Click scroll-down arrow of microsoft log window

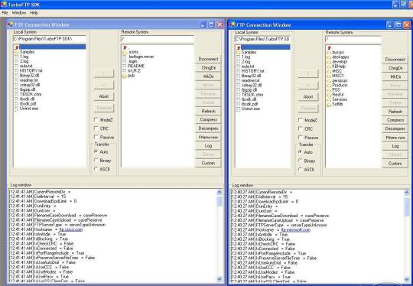click(x=407, y=279)
